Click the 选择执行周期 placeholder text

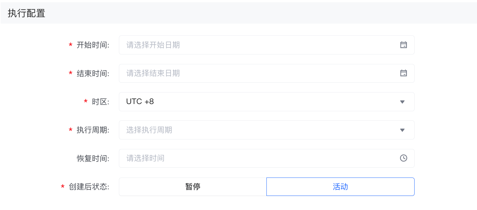pyautogui.click(x=149, y=130)
